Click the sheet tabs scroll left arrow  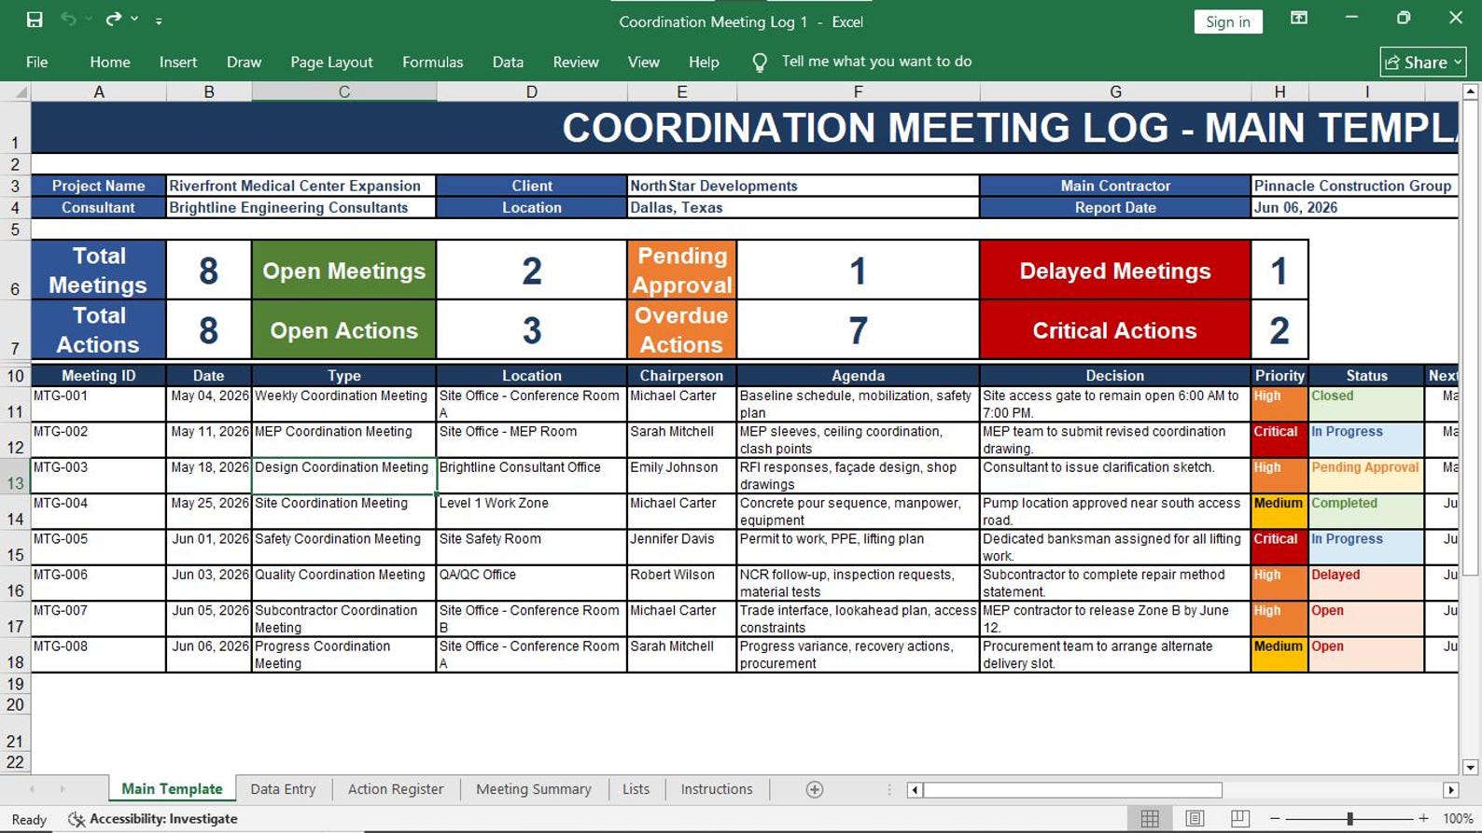(x=32, y=789)
